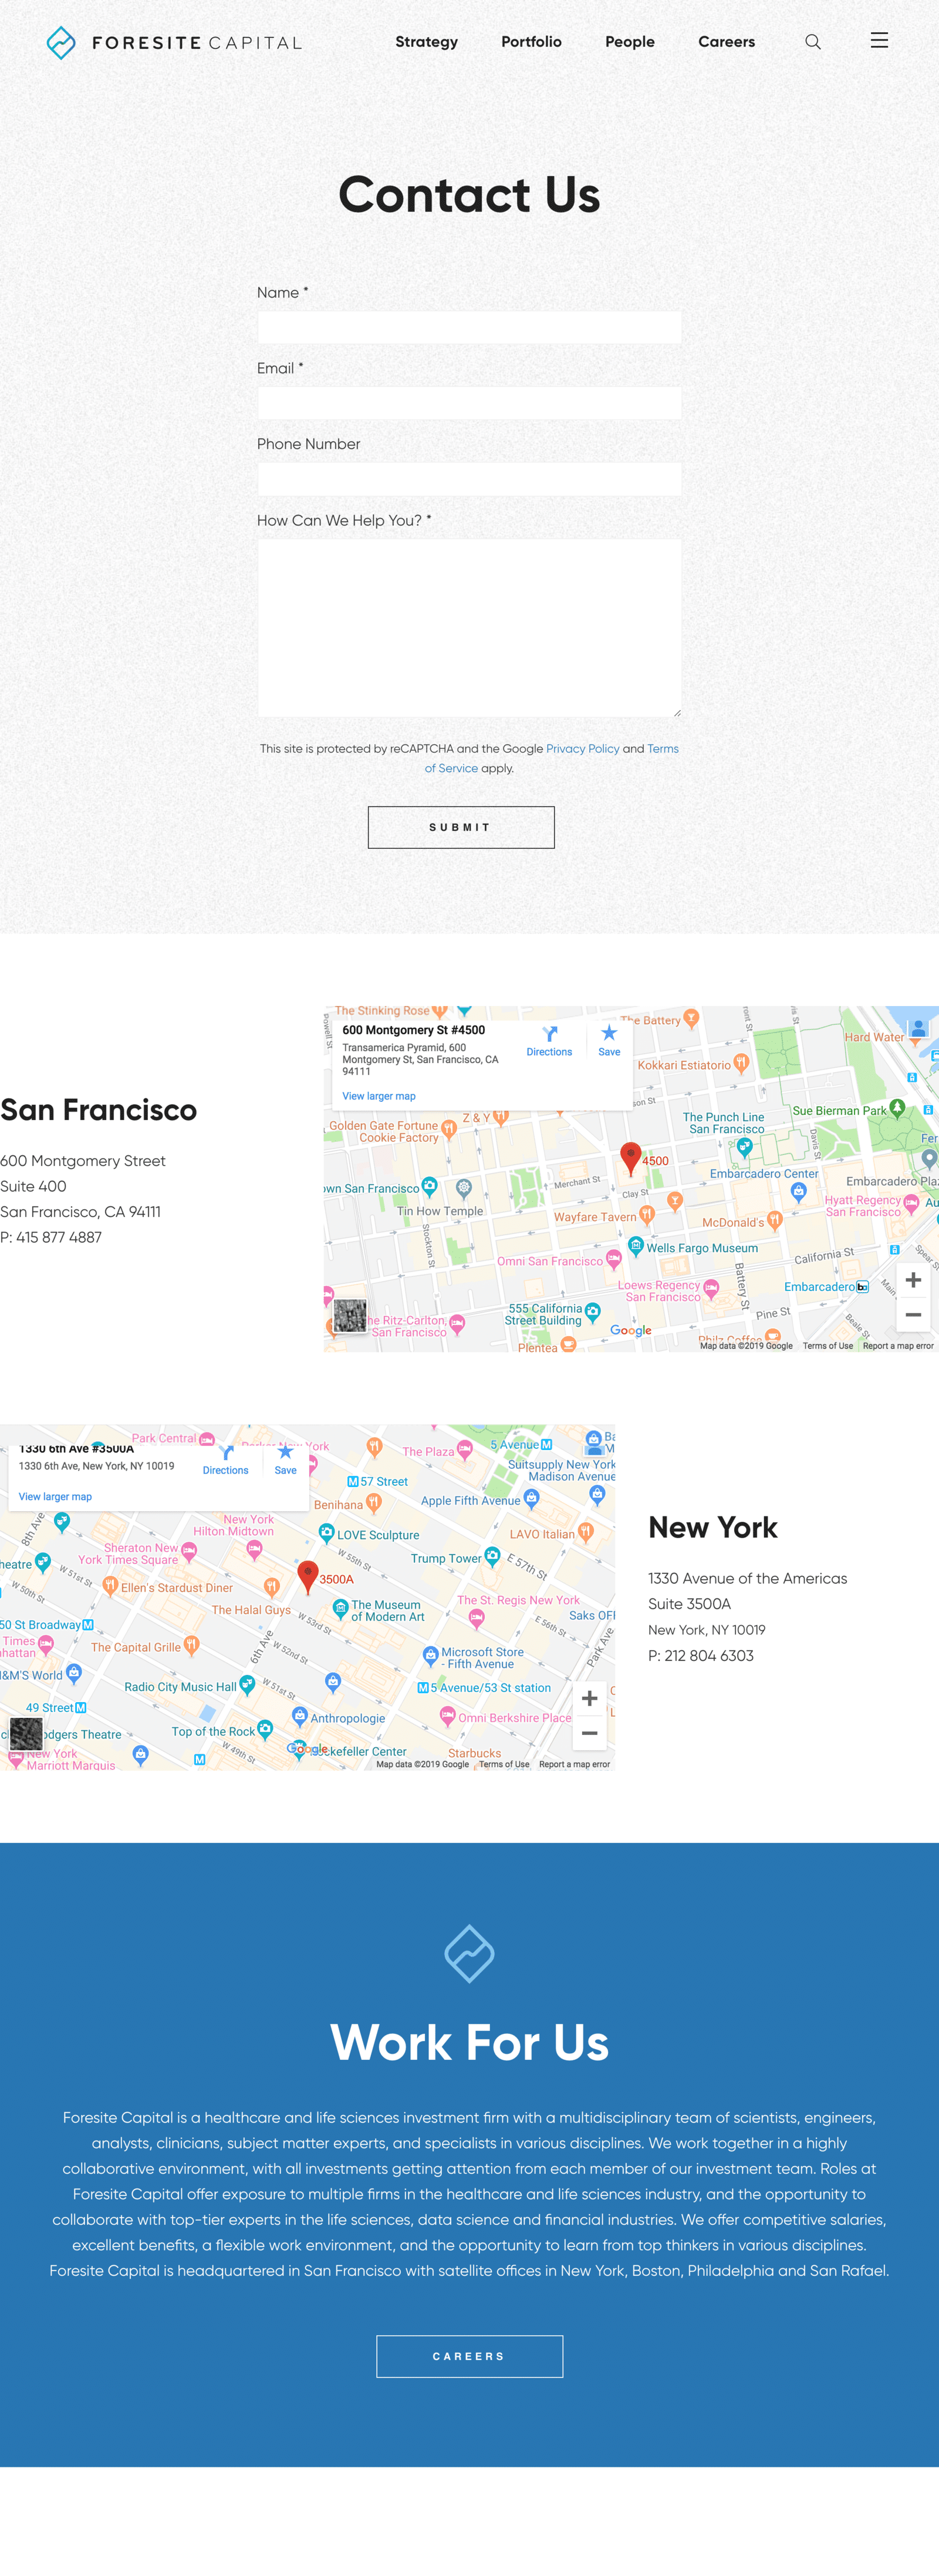Toggle satellite view thumbnail on San Francisco map
Image resolution: width=939 pixels, height=2576 pixels.
(350, 1315)
